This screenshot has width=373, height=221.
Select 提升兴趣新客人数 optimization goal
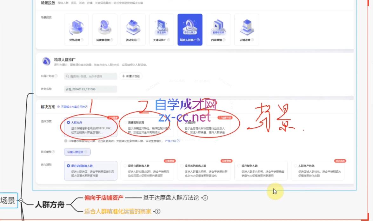147,171
